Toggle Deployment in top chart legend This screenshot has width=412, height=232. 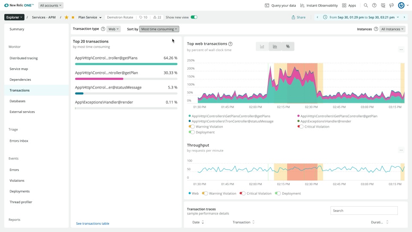tap(191, 132)
